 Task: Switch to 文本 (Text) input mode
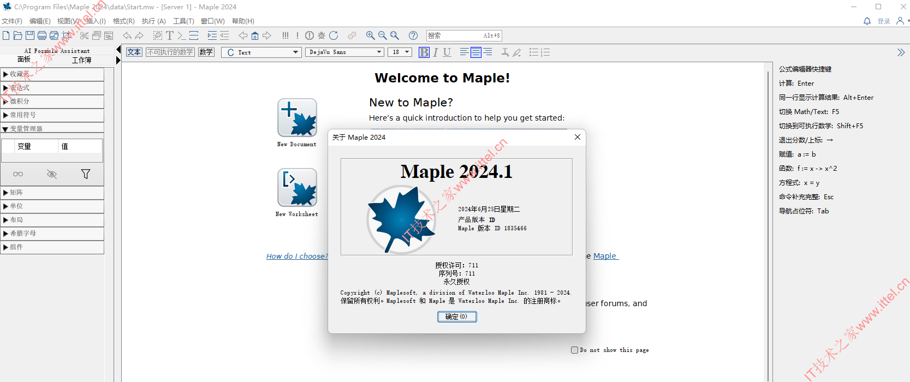point(134,52)
